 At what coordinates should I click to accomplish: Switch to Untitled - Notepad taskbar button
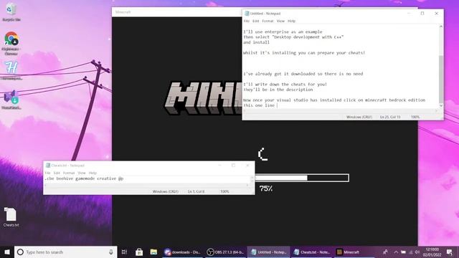[268, 252]
